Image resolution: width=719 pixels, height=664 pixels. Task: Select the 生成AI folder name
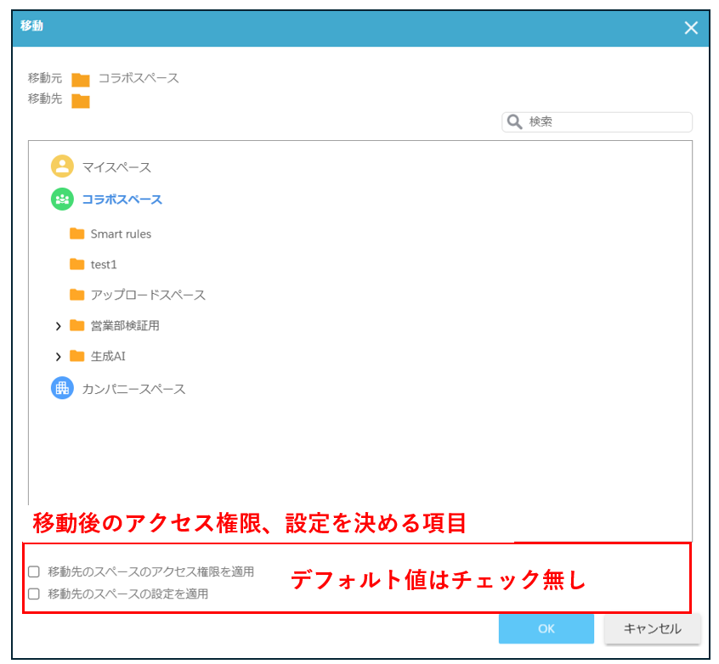point(108,356)
